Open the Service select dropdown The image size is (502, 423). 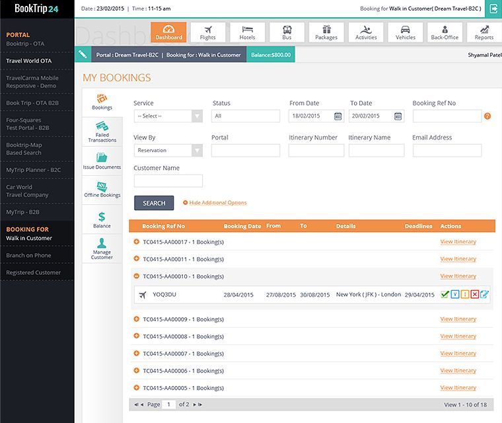coord(168,116)
